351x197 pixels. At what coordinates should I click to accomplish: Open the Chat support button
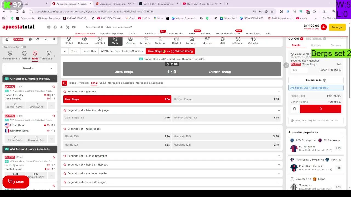(16, 182)
